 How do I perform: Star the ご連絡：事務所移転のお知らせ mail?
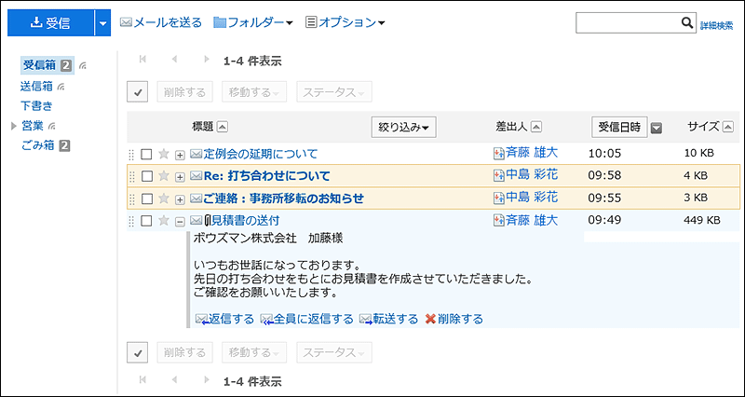point(164,198)
